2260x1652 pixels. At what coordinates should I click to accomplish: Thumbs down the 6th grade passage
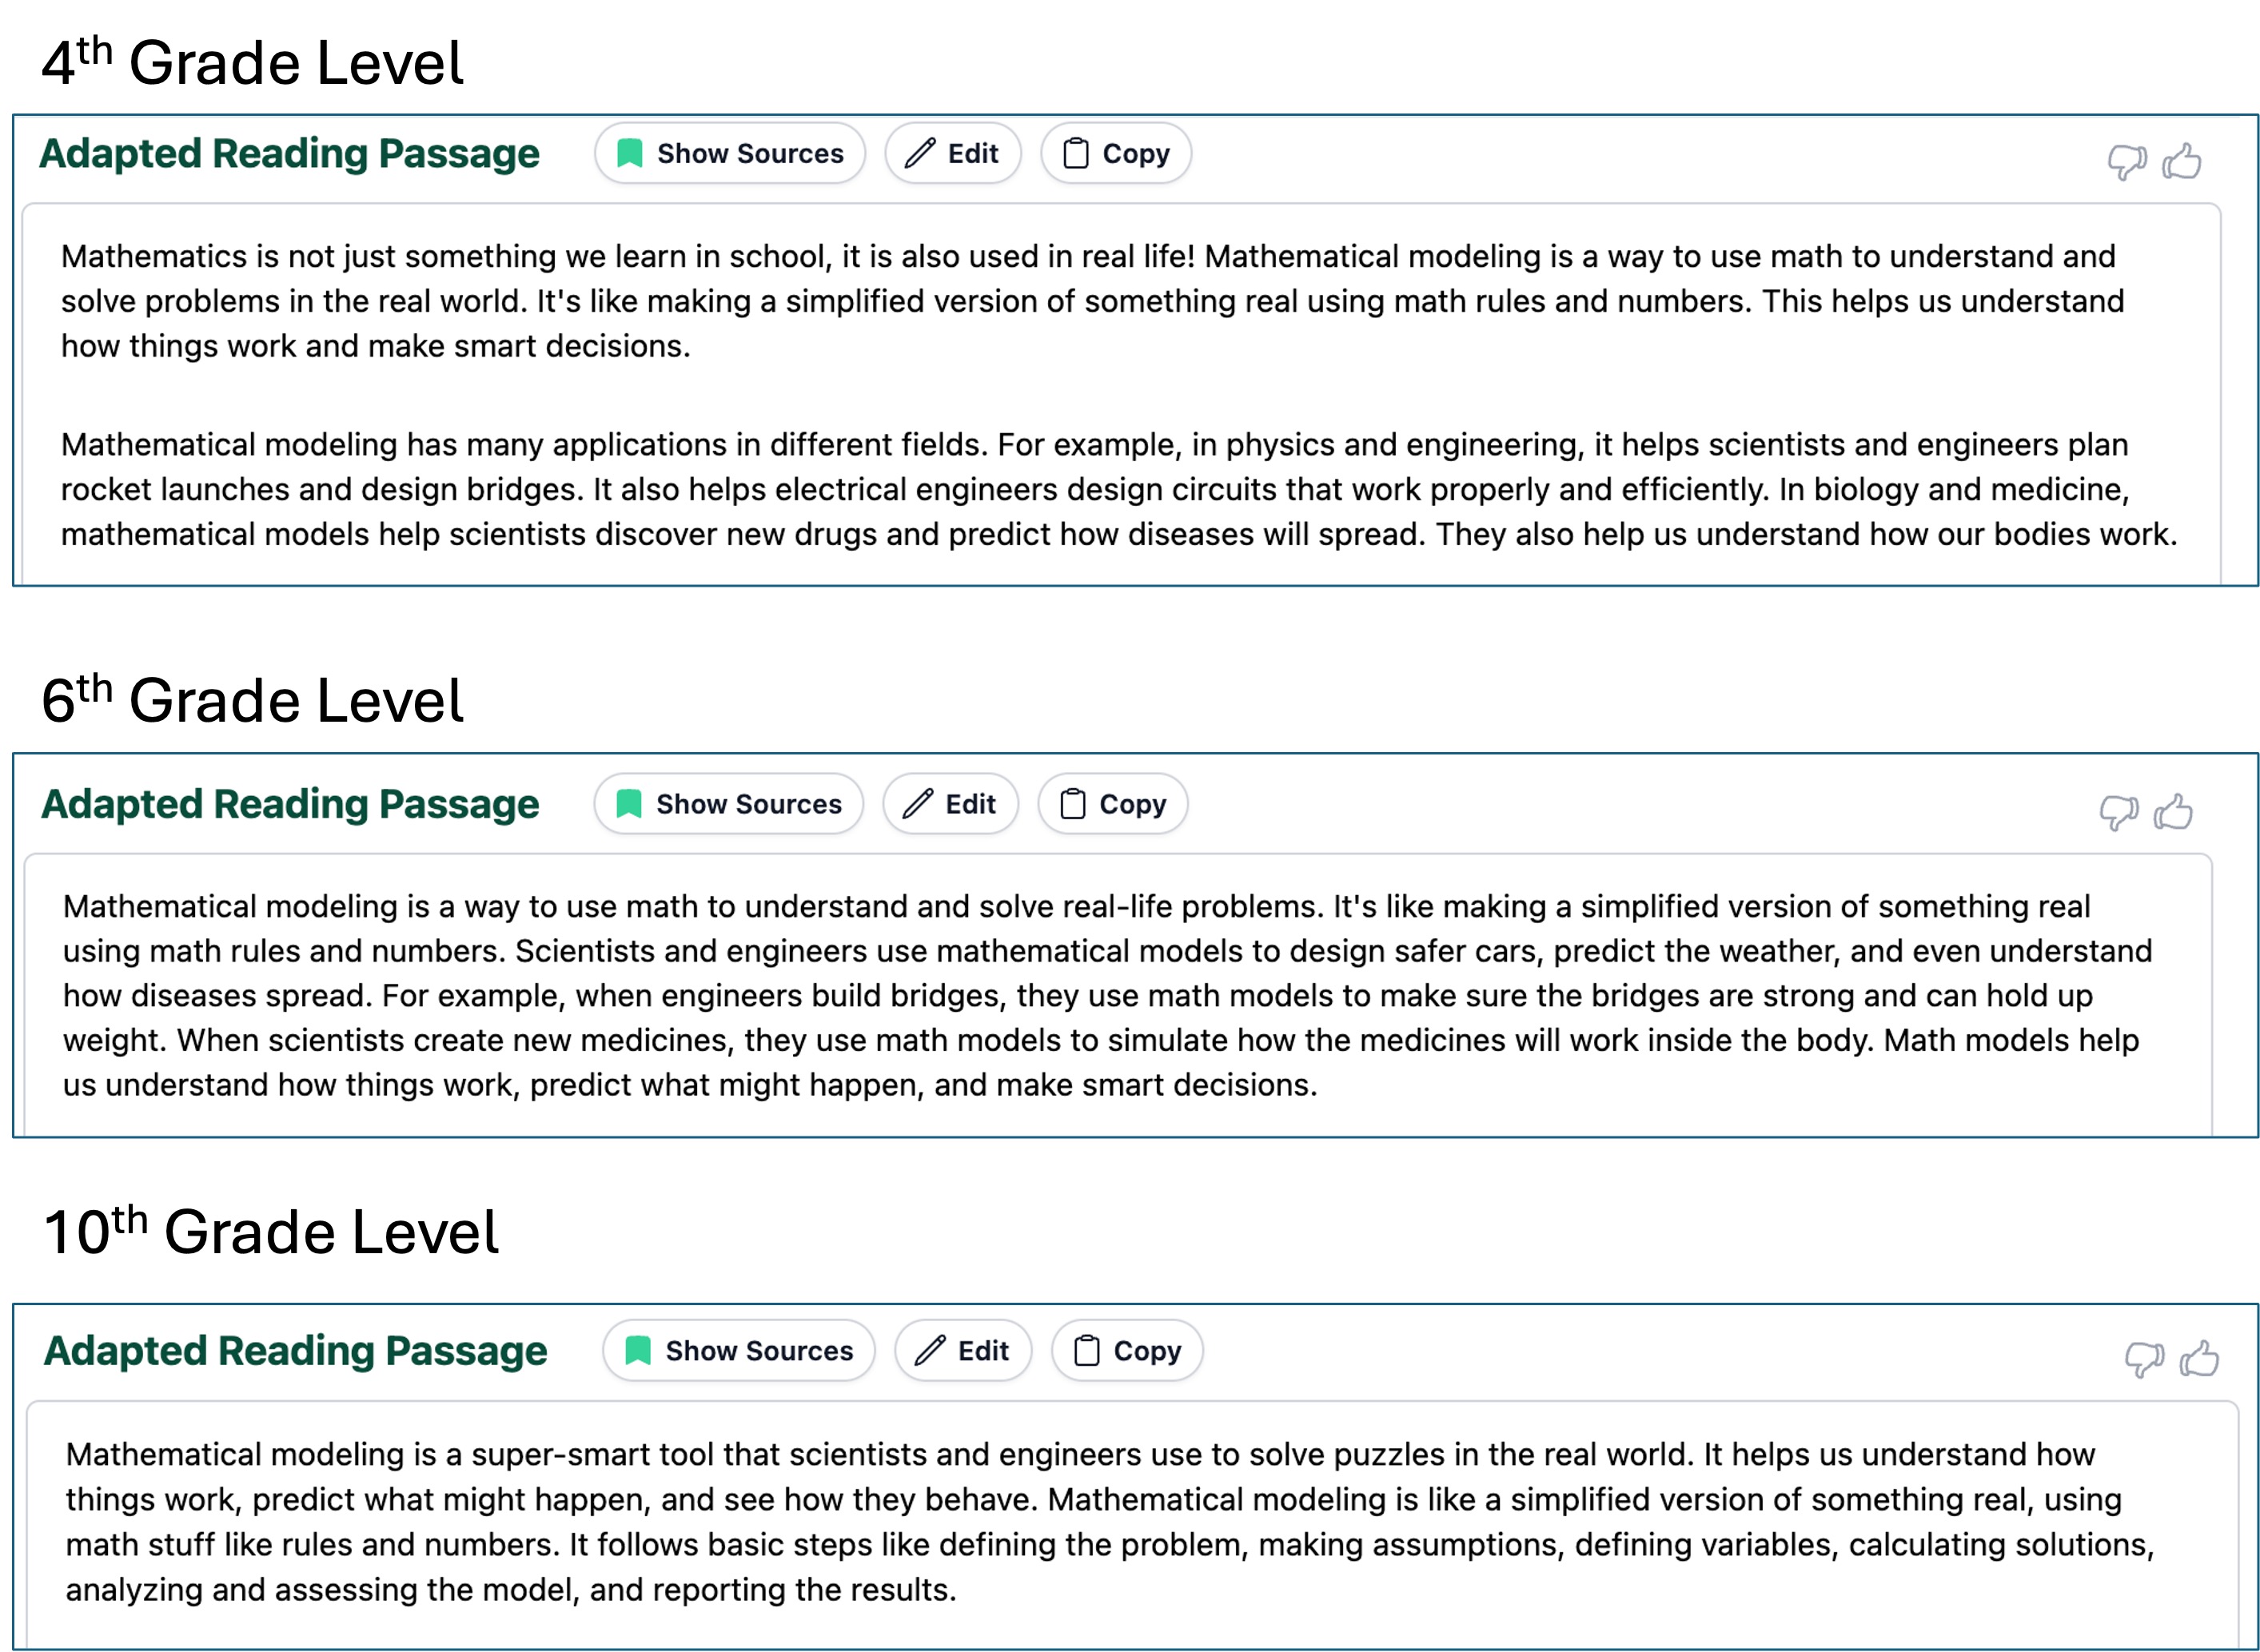coord(2117,812)
